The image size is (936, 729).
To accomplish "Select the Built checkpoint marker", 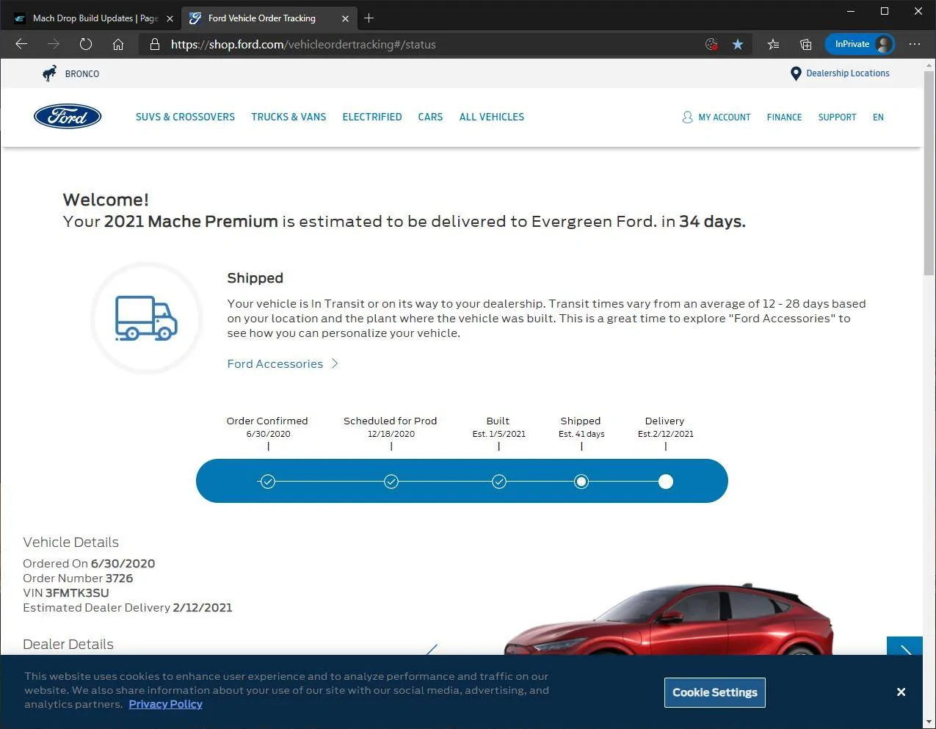I will (x=499, y=482).
